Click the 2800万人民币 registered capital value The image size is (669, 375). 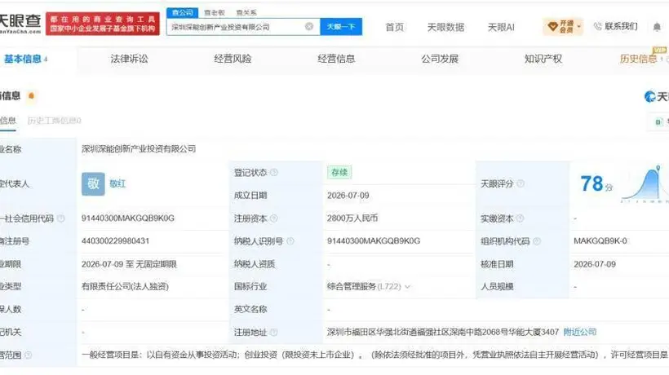pos(352,218)
